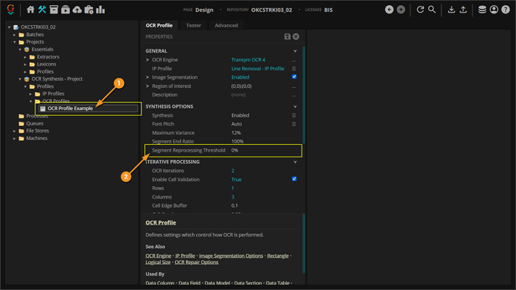The width and height of the screenshot is (516, 290).
Task: Save properties using the floppy disk icon
Action: (x=287, y=37)
